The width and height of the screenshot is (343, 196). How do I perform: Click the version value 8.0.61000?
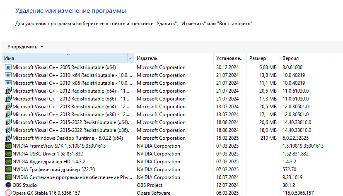(x=292, y=67)
